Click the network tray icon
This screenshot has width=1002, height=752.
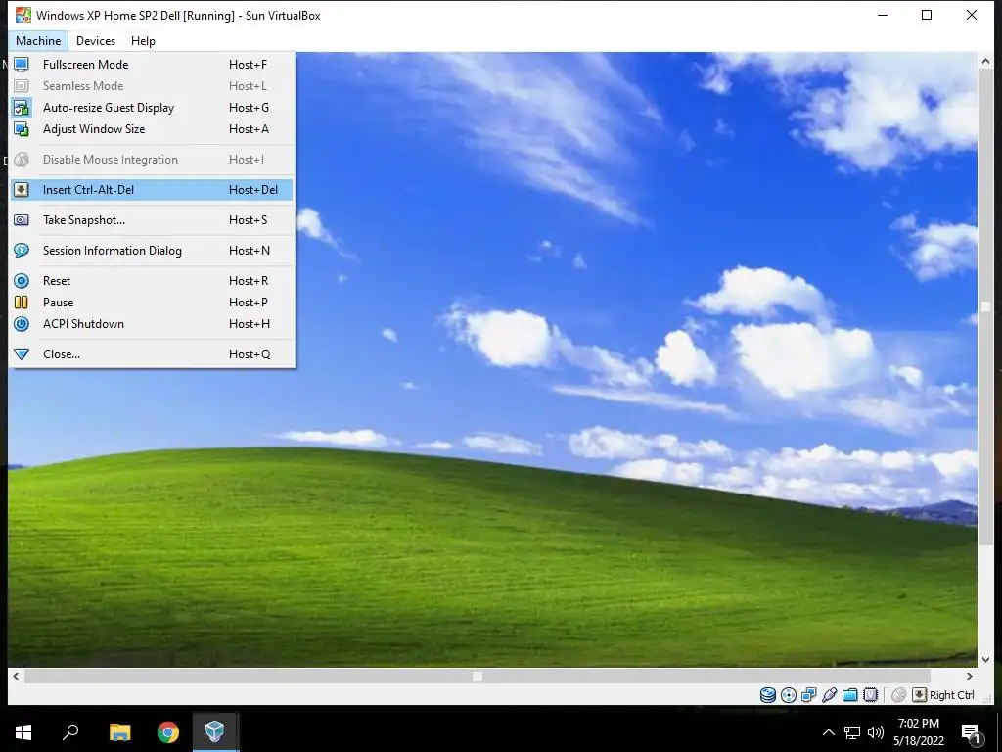852,732
